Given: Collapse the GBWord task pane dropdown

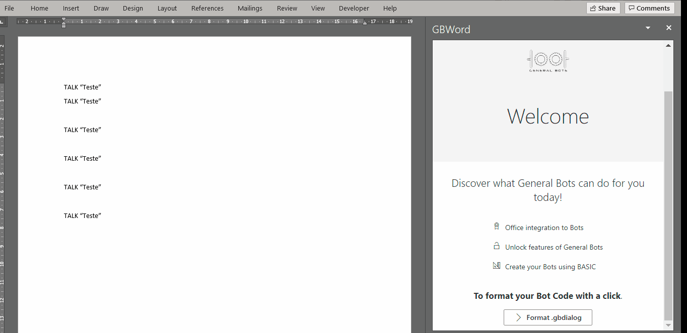Looking at the screenshot, I should 648,28.
